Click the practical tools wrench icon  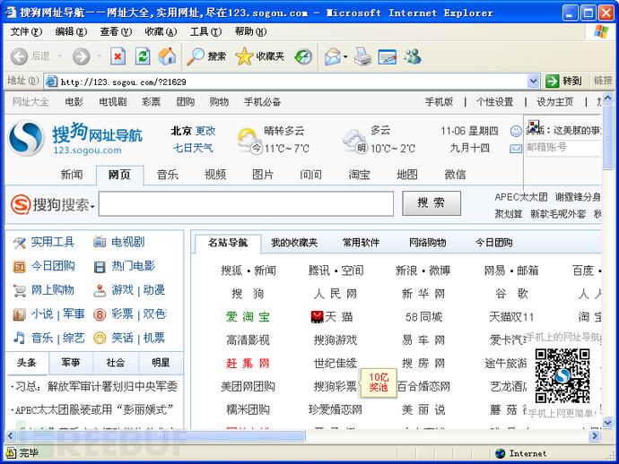coord(20,243)
